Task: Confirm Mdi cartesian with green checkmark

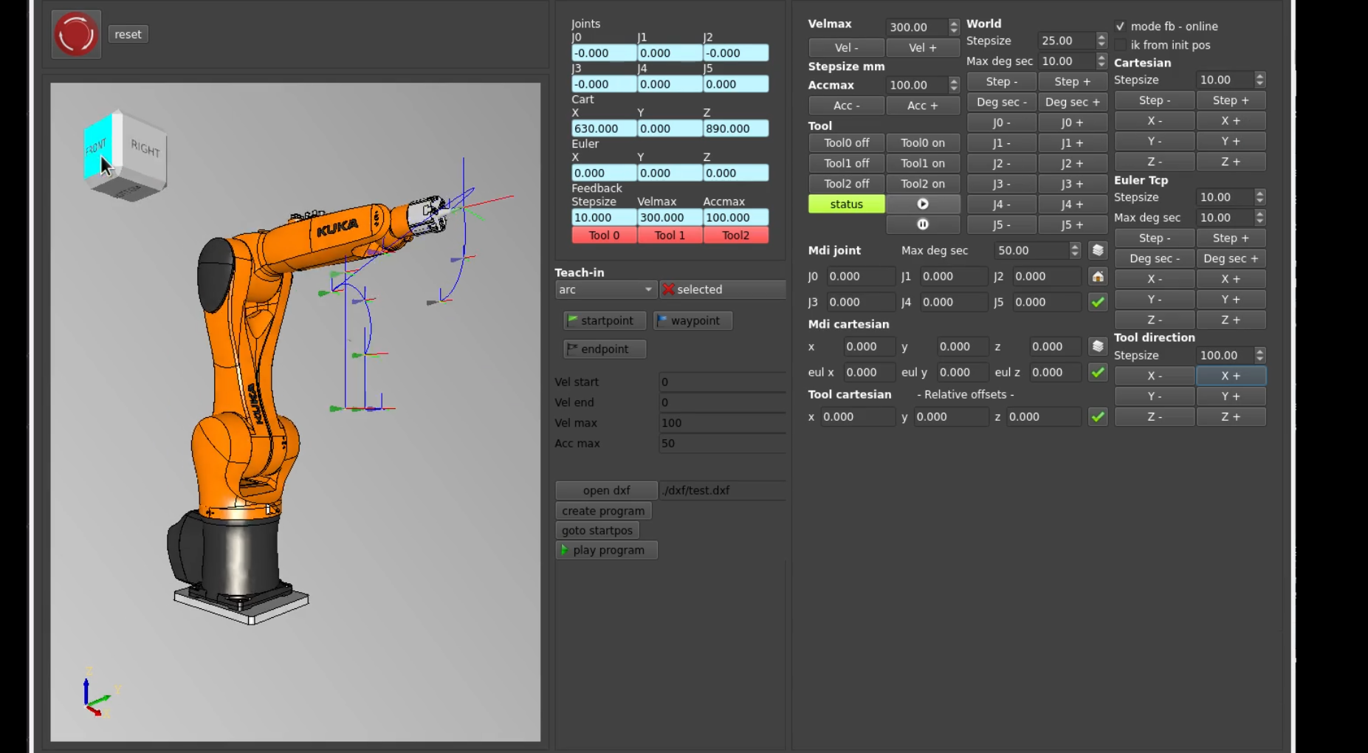Action: 1098,372
